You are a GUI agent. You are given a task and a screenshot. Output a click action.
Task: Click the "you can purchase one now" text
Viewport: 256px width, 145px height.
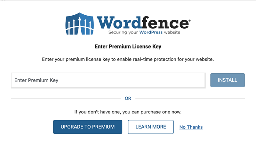click(152, 112)
